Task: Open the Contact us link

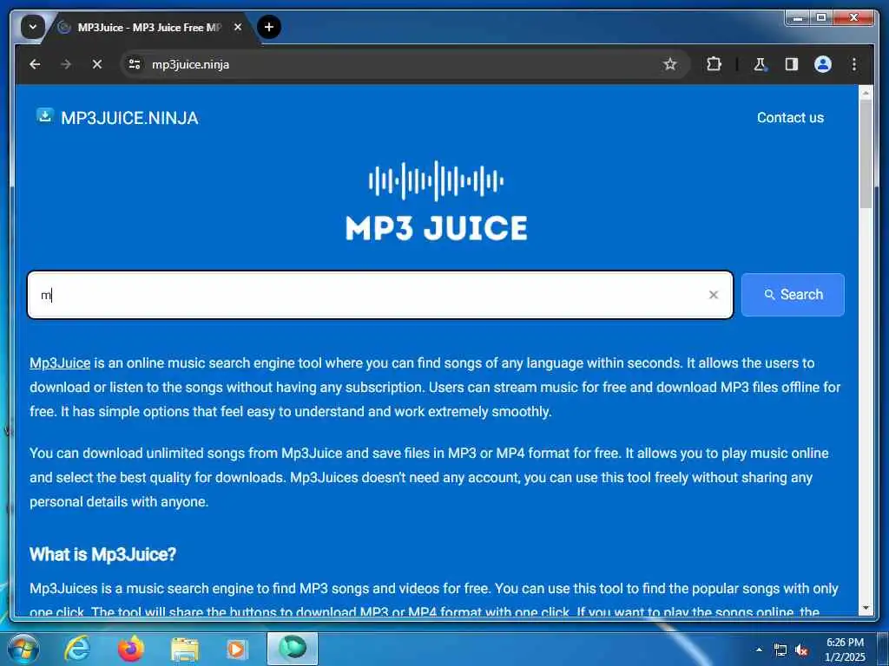Action: (790, 117)
